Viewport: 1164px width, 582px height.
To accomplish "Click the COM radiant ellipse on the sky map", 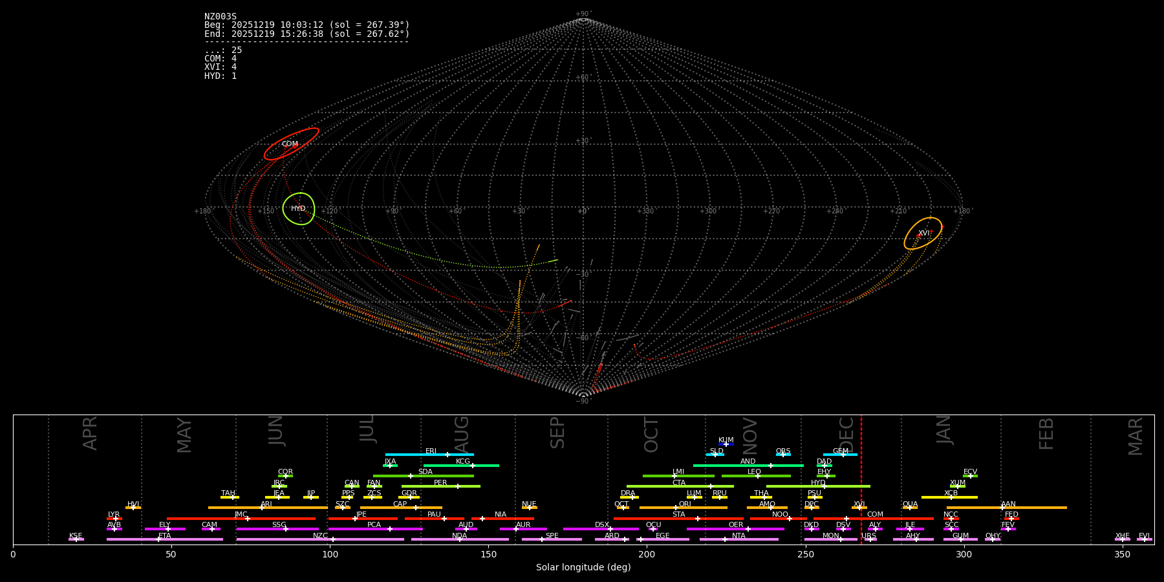I will [291, 144].
